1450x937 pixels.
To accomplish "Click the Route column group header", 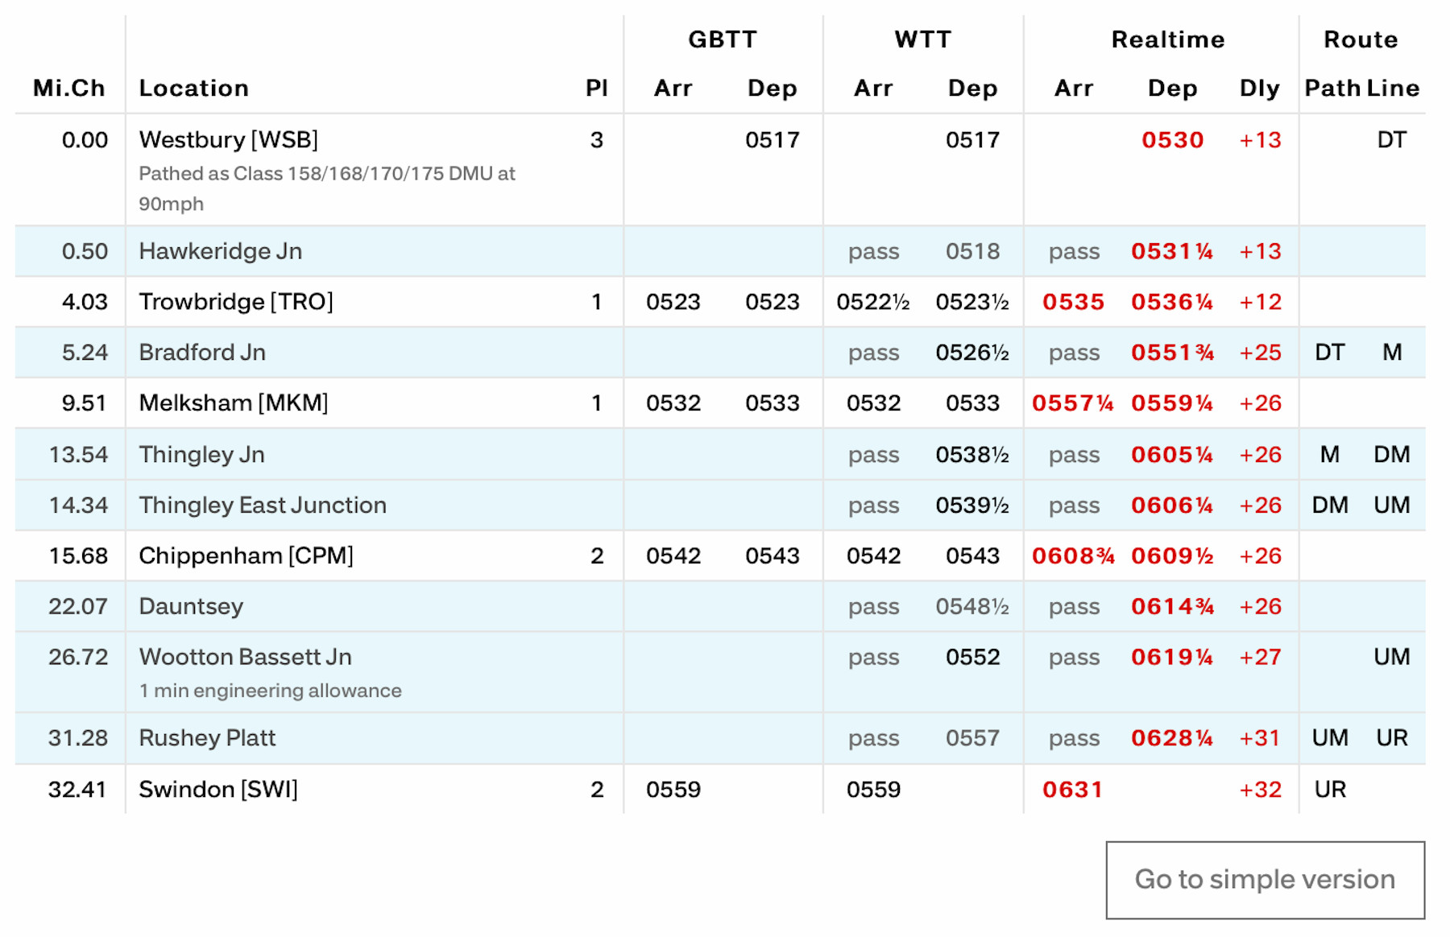I will (x=1361, y=39).
